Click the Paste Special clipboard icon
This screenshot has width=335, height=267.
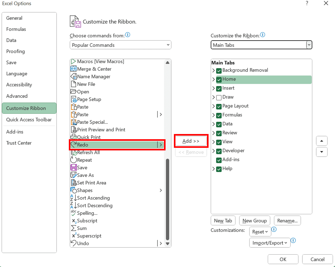(x=74, y=122)
